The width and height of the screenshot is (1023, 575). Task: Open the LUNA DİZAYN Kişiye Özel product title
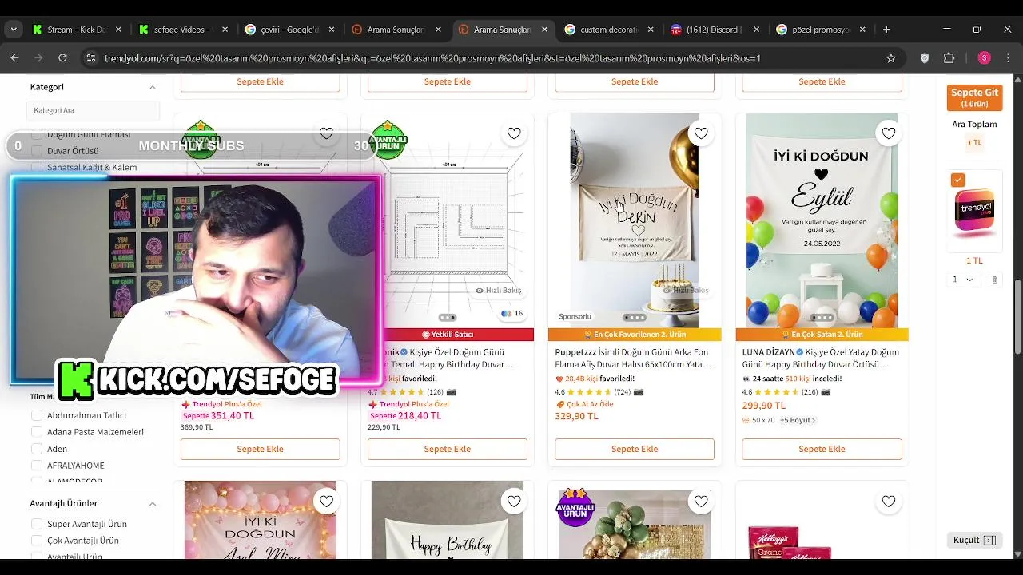(x=821, y=358)
